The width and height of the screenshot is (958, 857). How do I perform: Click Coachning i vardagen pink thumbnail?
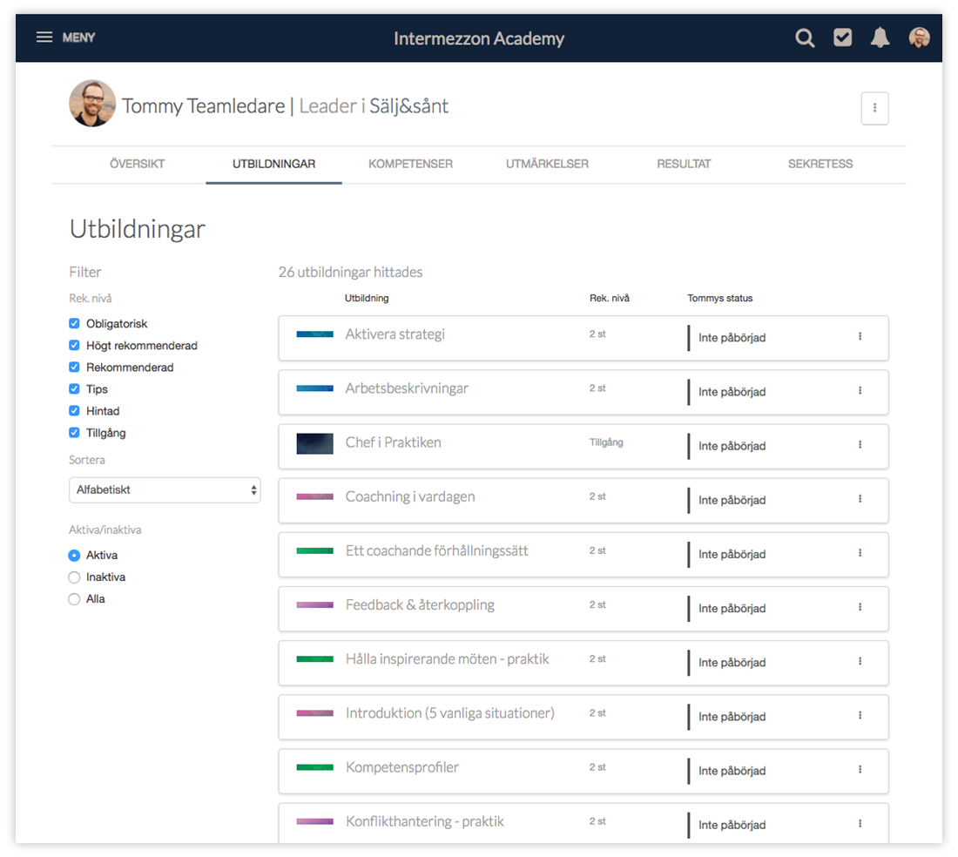pyautogui.click(x=314, y=496)
